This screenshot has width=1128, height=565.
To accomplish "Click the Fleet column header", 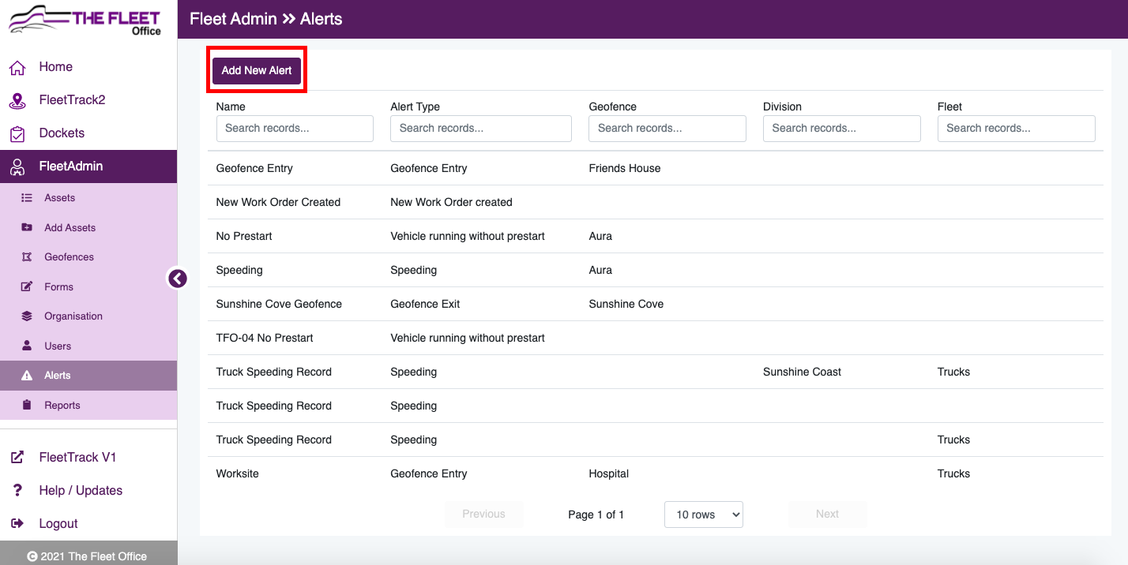I will 949,107.
